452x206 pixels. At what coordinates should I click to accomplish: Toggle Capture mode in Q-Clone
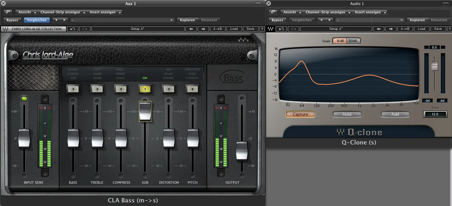(x=300, y=114)
